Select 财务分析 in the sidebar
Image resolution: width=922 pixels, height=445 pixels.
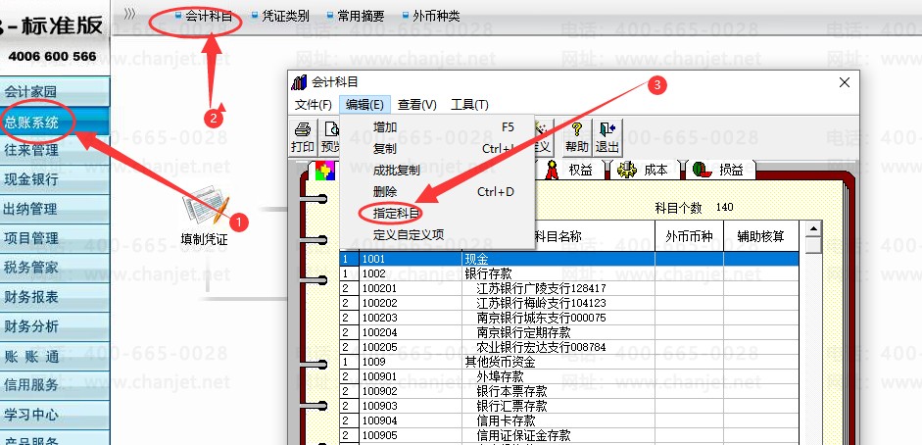pos(55,326)
